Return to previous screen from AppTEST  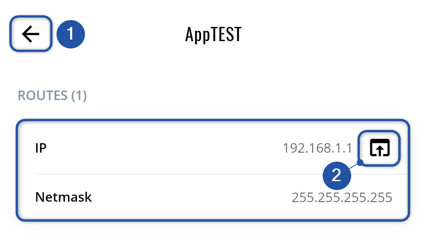tap(31, 34)
